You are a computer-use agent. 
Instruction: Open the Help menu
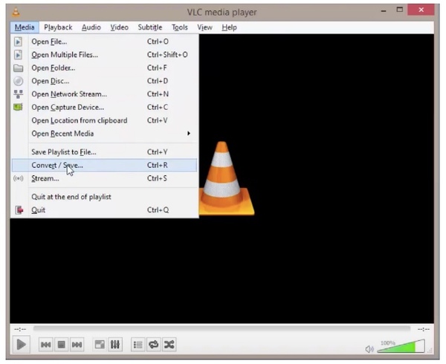[x=229, y=27]
